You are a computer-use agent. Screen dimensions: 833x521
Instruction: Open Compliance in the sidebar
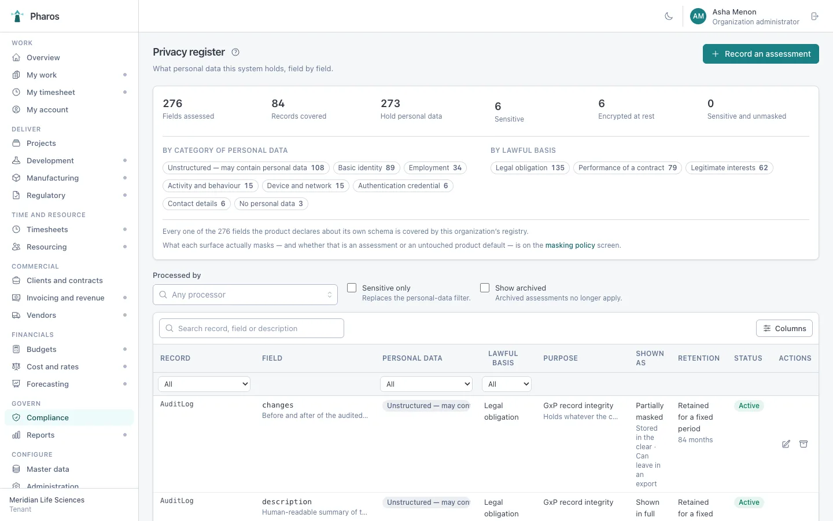[x=69, y=417]
